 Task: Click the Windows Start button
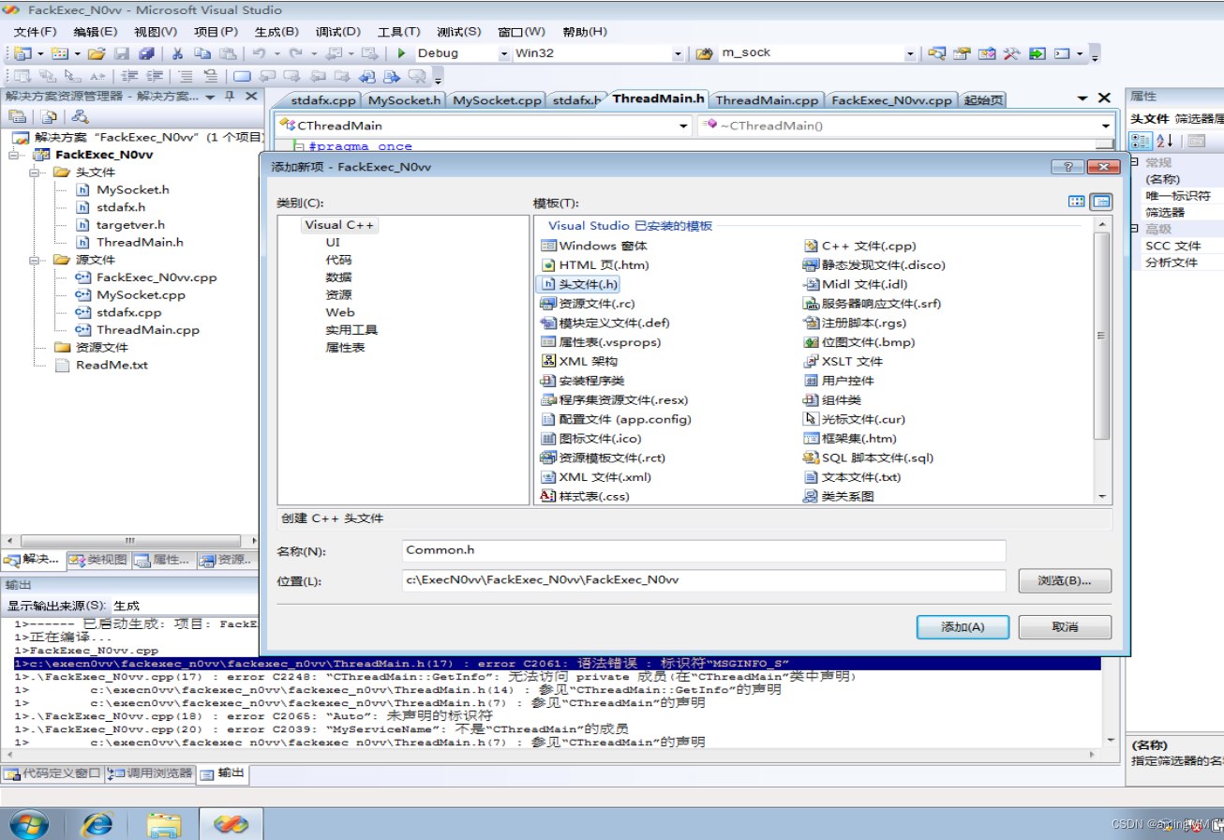click(x=29, y=824)
